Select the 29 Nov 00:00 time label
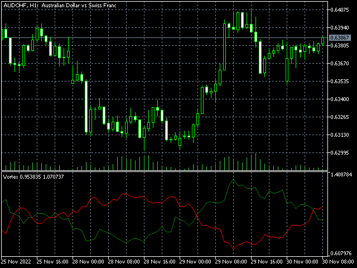 [196, 261]
